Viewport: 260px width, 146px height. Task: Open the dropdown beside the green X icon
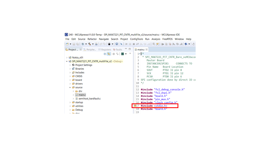tap(126, 54)
